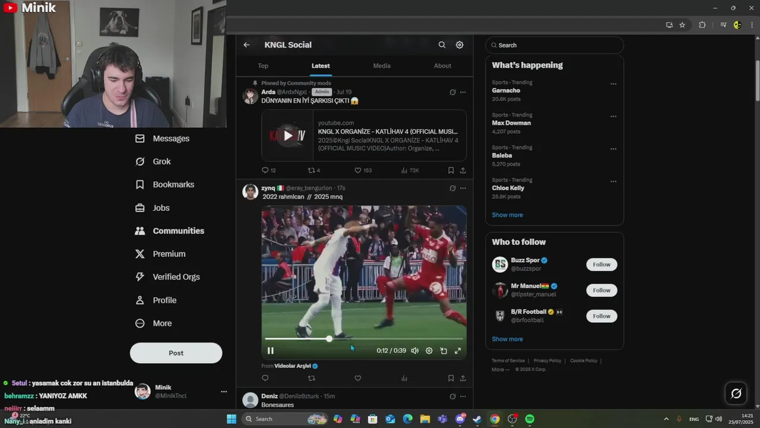Repost zynq's video post

(x=311, y=378)
